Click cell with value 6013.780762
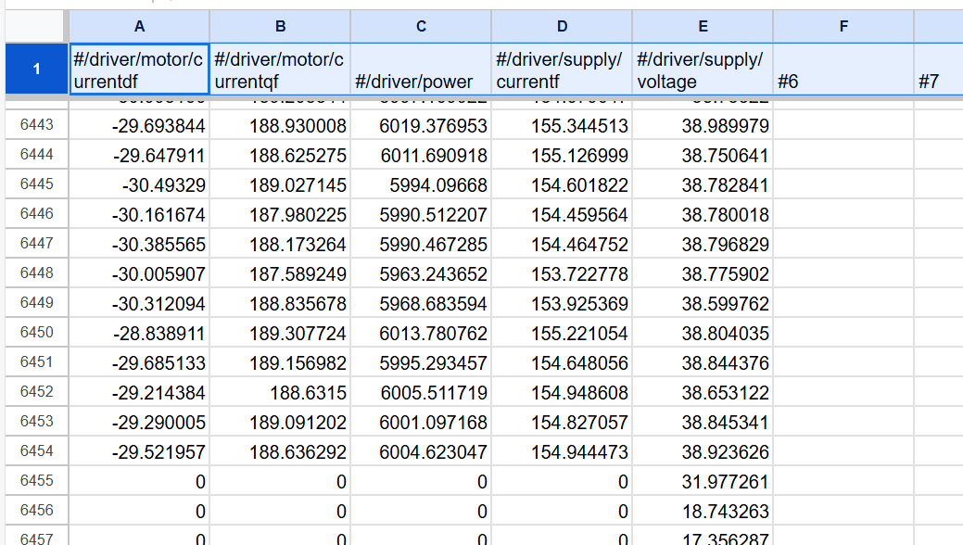The height and width of the screenshot is (545, 963). pos(421,333)
